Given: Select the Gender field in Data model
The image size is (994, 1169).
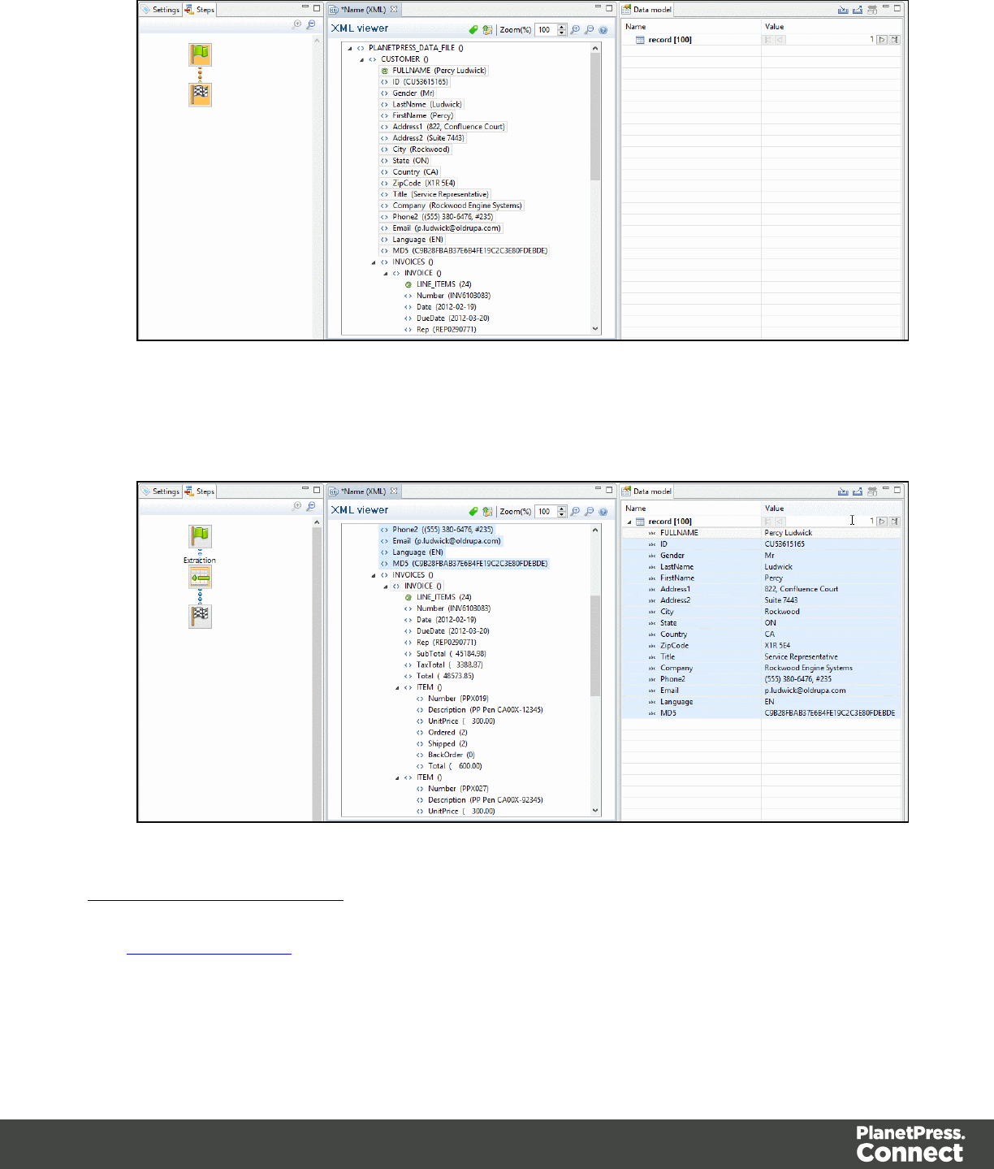Looking at the screenshot, I should pyautogui.click(x=672, y=556).
